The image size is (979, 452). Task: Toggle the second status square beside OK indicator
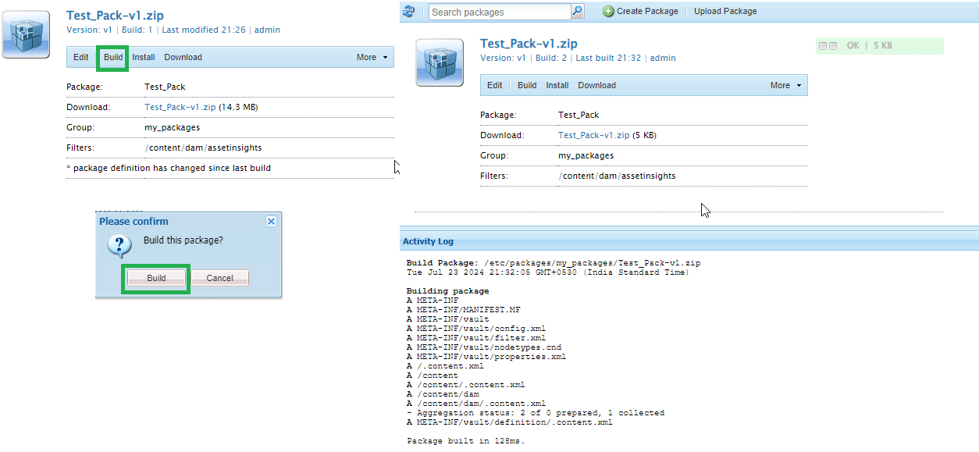[831, 46]
